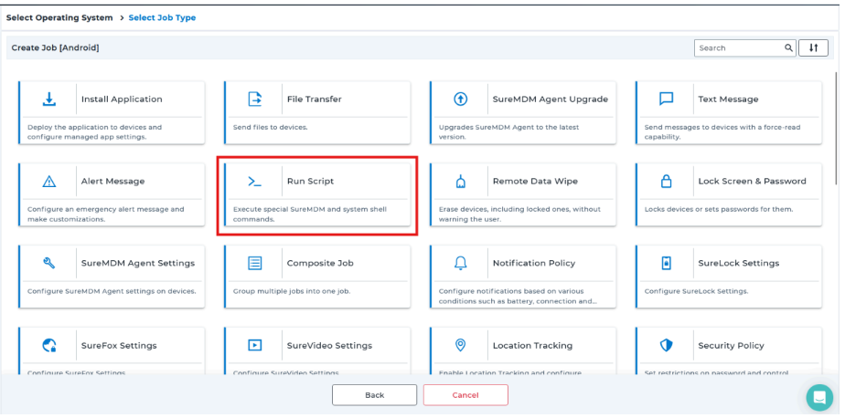Toggle the sort order button beside search

[813, 48]
